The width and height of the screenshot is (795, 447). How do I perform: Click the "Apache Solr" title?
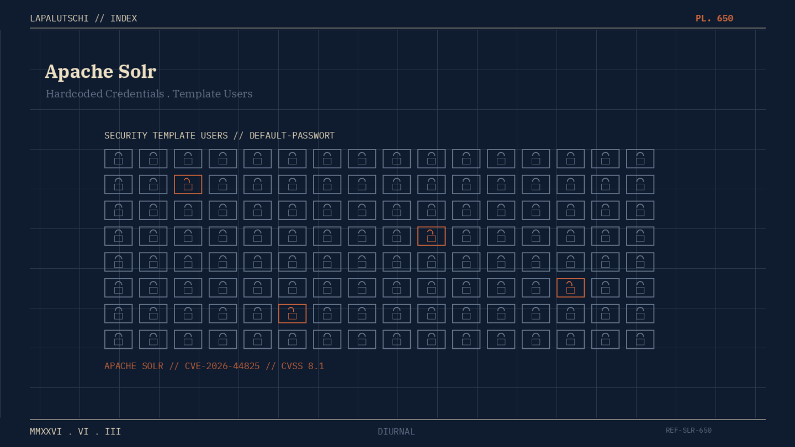click(100, 71)
